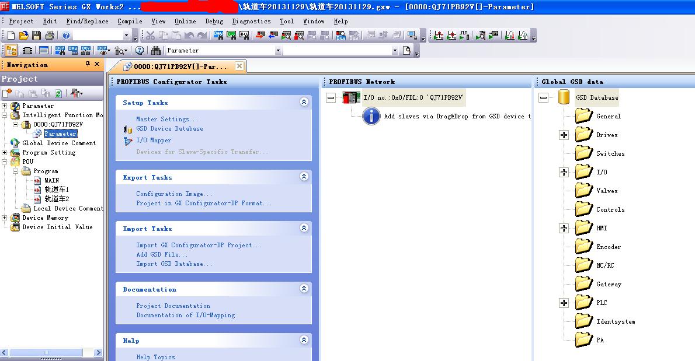Collapse the Export Tasks section
This screenshot has height=361, width=695.
(304, 177)
